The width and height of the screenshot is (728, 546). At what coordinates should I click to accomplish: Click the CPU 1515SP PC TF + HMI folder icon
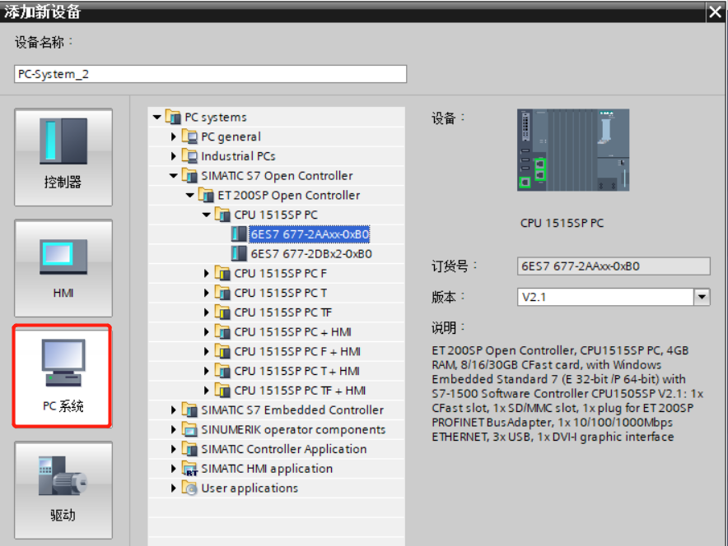[x=223, y=390]
